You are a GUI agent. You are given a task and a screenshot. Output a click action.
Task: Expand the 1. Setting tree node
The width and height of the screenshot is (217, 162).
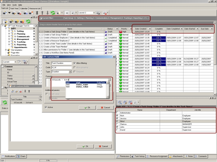[x=9, y=31]
